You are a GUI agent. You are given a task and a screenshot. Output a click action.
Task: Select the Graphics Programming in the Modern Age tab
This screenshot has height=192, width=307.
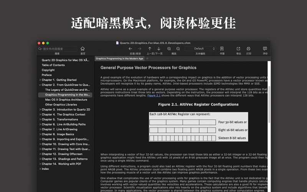(119, 58)
